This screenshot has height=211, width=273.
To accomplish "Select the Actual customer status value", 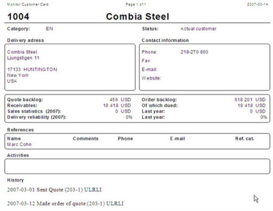I will [198, 29].
